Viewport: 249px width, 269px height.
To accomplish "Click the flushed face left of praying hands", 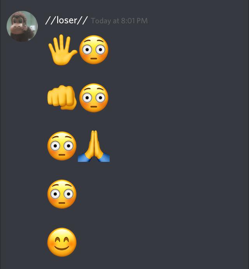I will [62, 146].
